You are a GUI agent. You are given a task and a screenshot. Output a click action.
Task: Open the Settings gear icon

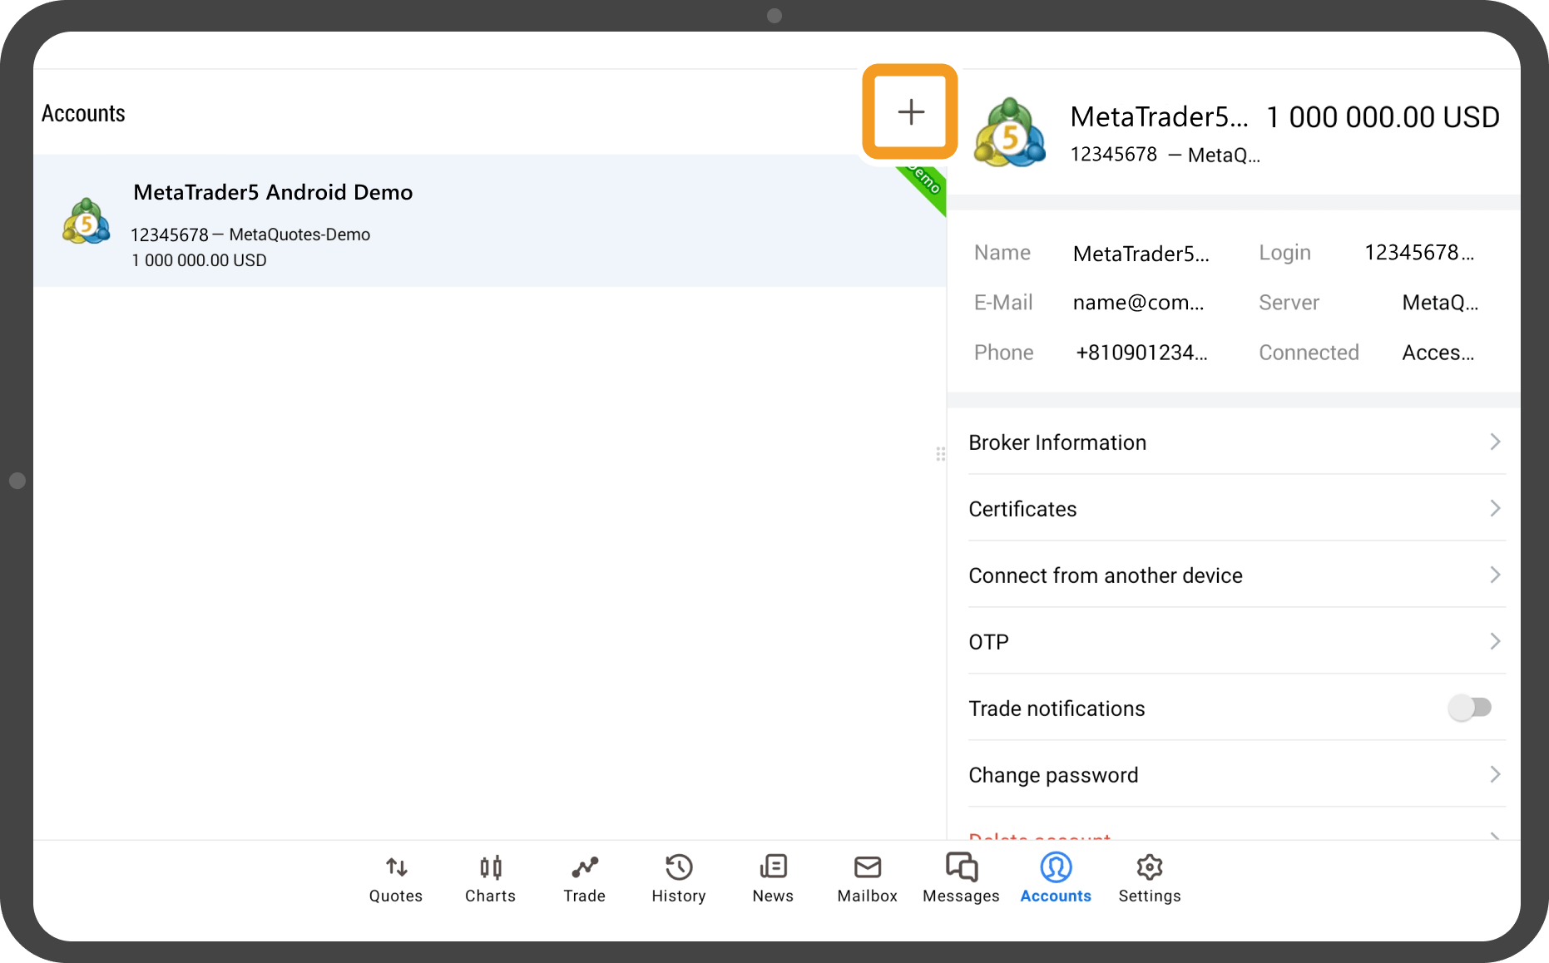point(1149,867)
